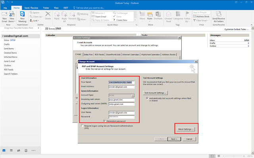Select the Reply & Delete quick step
Viewport: 254px width, 158px height.
click(100, 20)
